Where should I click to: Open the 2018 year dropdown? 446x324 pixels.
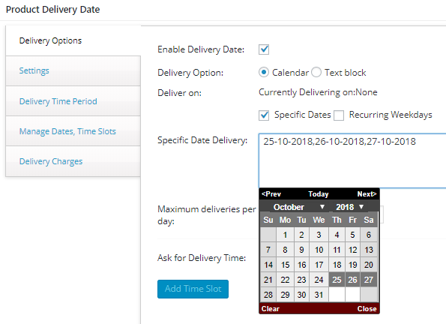pyautogui.click(x=349, y=207)
